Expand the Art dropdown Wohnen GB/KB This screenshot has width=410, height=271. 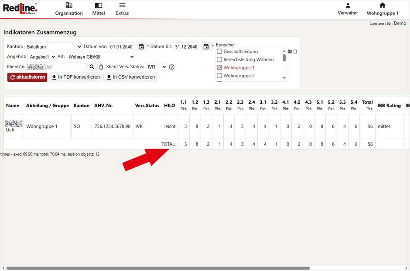pos(101,57)
